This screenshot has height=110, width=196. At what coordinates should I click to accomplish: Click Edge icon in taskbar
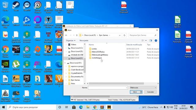pyautogui.click(x=81, y=107)
